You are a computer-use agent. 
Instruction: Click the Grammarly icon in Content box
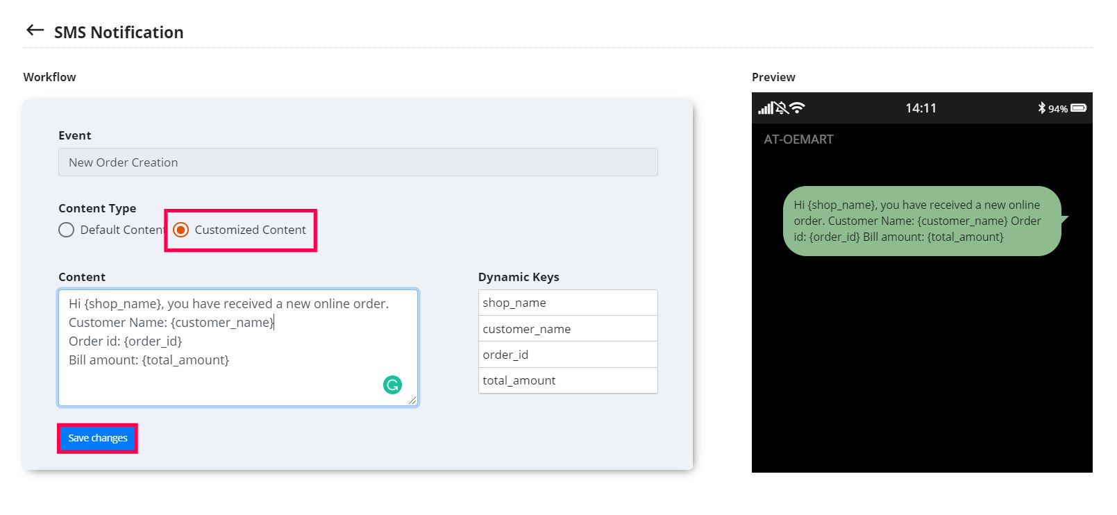[x=392, y=385]
